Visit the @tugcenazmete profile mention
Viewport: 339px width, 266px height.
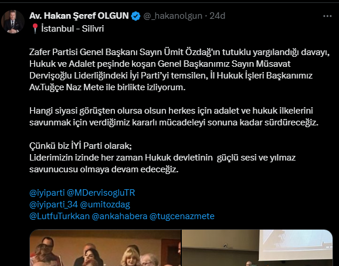(x=182, y=216)
